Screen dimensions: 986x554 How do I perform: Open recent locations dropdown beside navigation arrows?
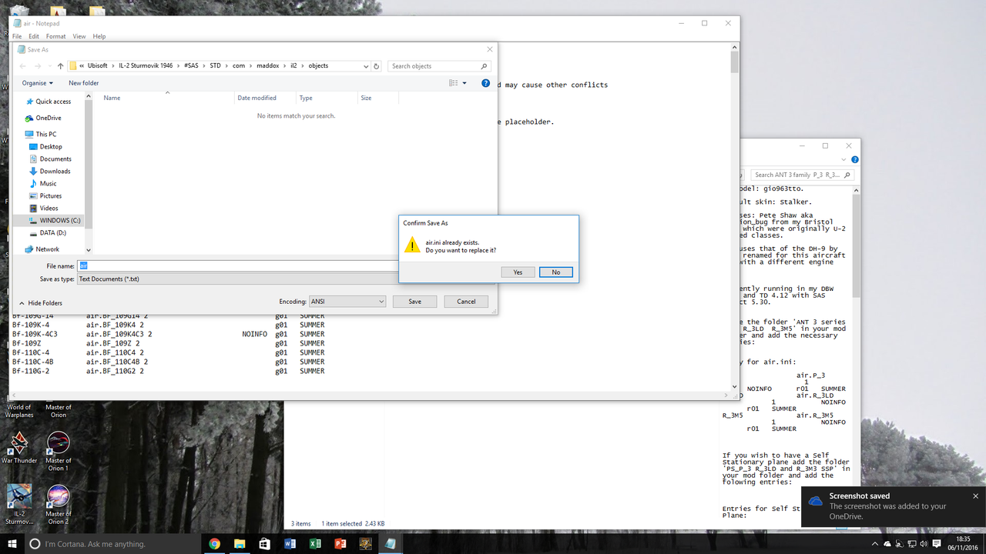coord(49,66)
